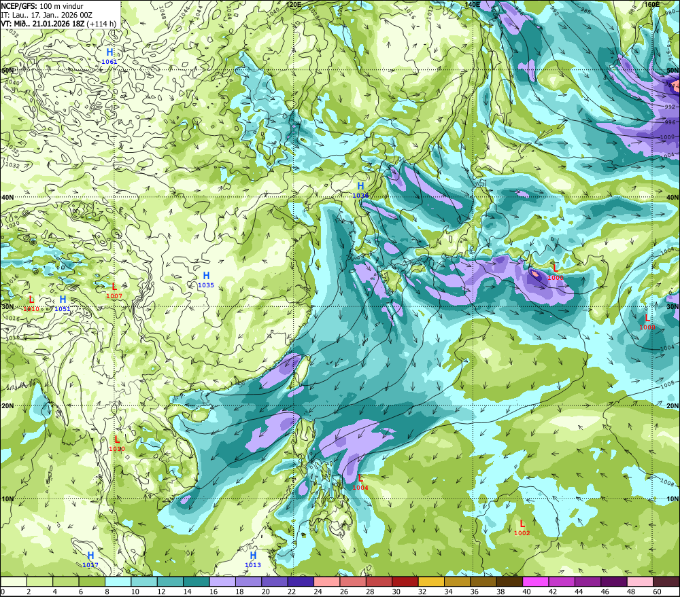
Task: Select the L 1007 low pressure marker
Action: (x=114, y=290)
